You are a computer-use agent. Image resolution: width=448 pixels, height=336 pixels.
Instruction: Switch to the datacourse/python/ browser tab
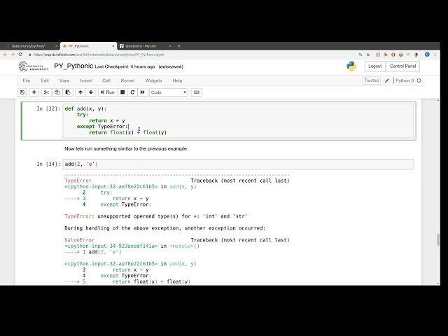pyautogui.click(x=28, y=46)
